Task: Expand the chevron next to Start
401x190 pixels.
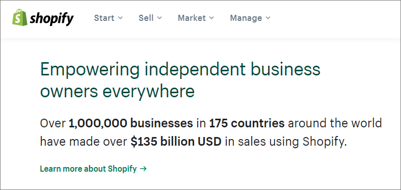Action: coord(120,18)
